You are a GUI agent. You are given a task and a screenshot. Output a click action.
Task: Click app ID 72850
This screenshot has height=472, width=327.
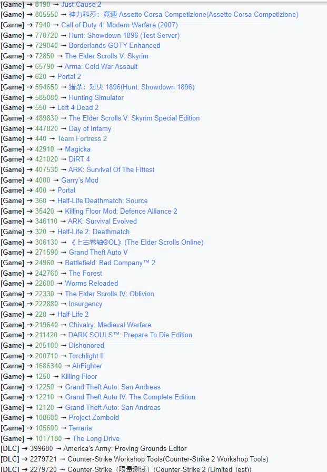coord(45,56)
